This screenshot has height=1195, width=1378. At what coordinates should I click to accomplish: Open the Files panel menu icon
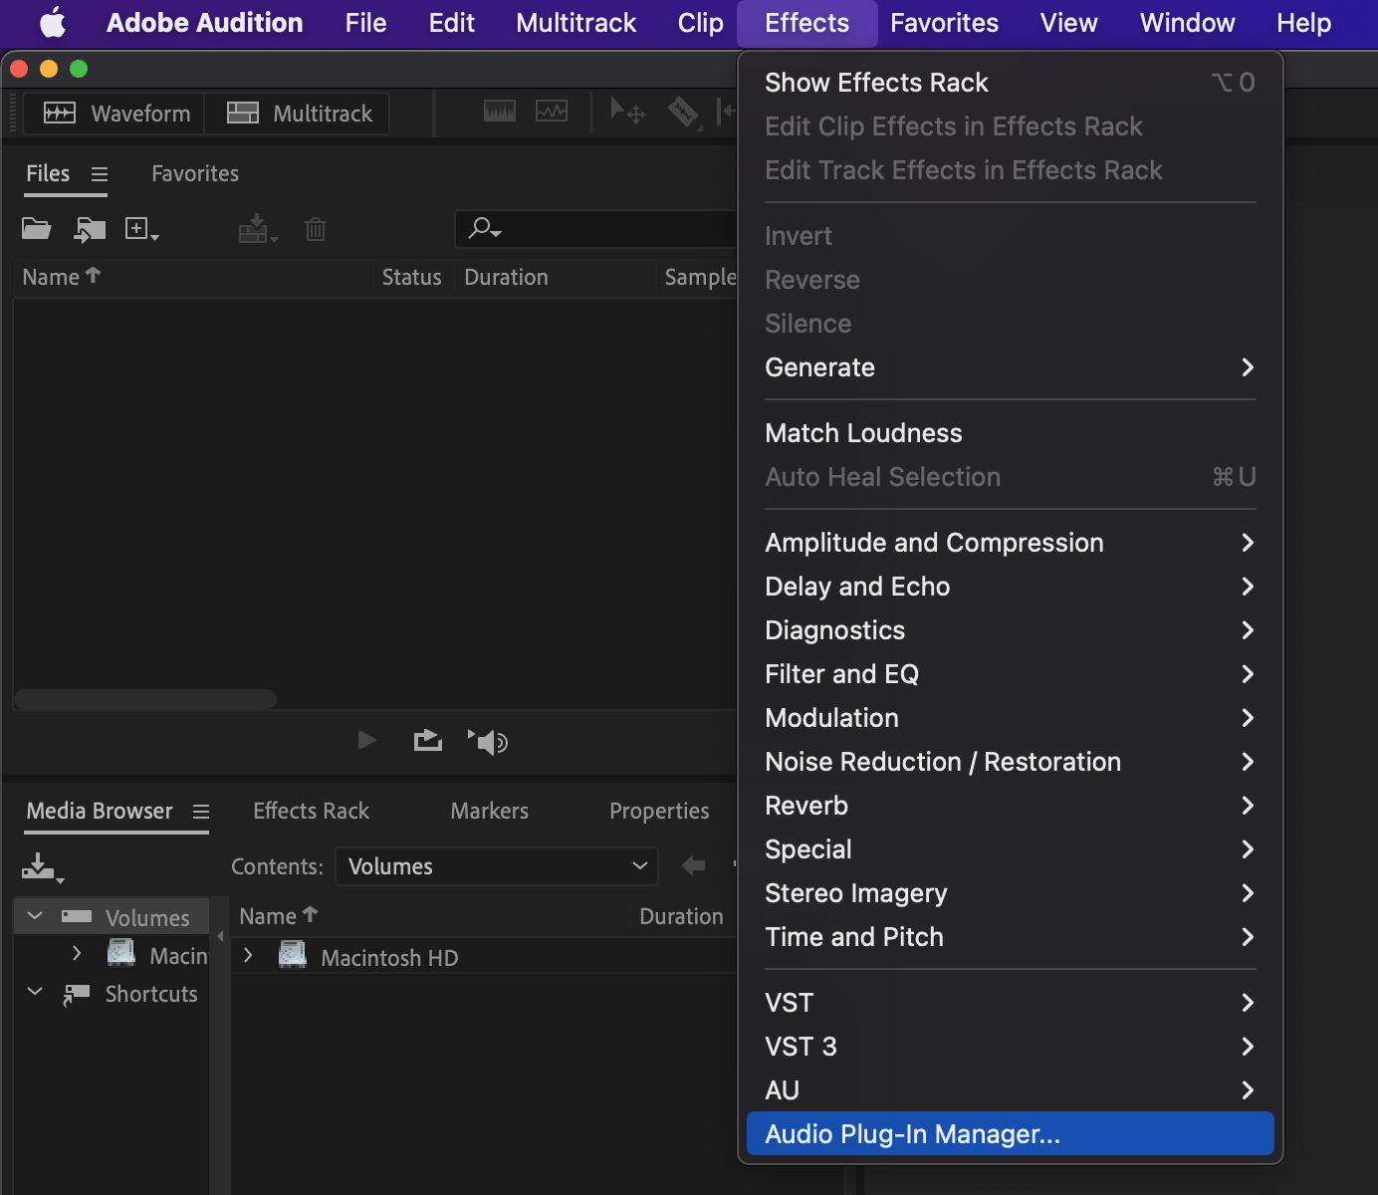click(x=100, y=174)
